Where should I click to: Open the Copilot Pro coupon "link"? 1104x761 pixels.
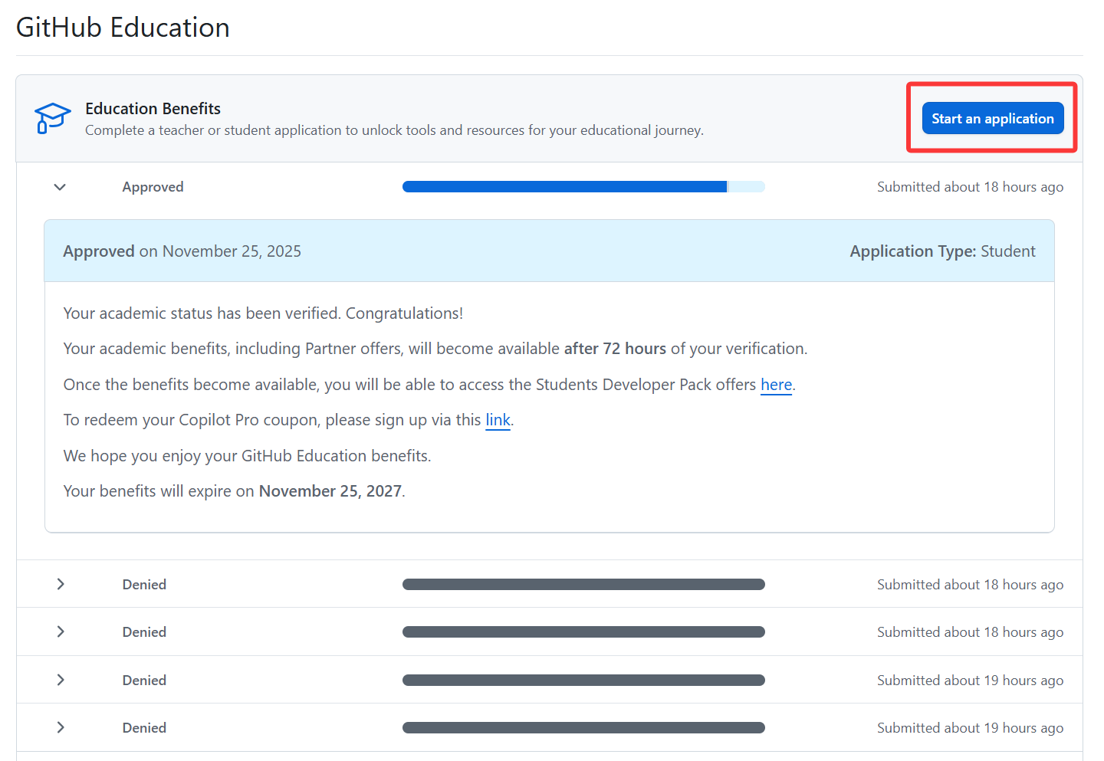pos(498,420)
